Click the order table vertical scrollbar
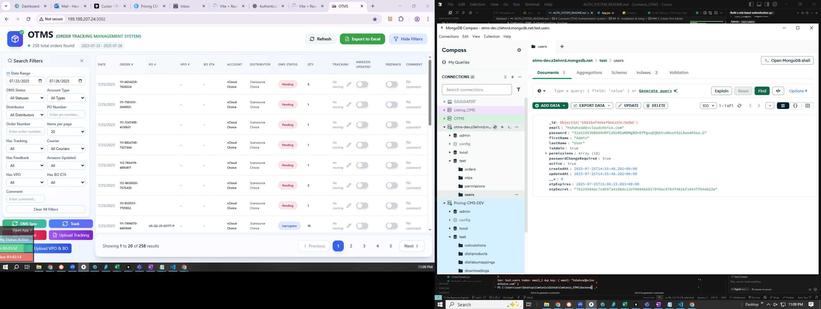This screenshot has height=309, width=821. pyautogui.click(x=430, y=92)
